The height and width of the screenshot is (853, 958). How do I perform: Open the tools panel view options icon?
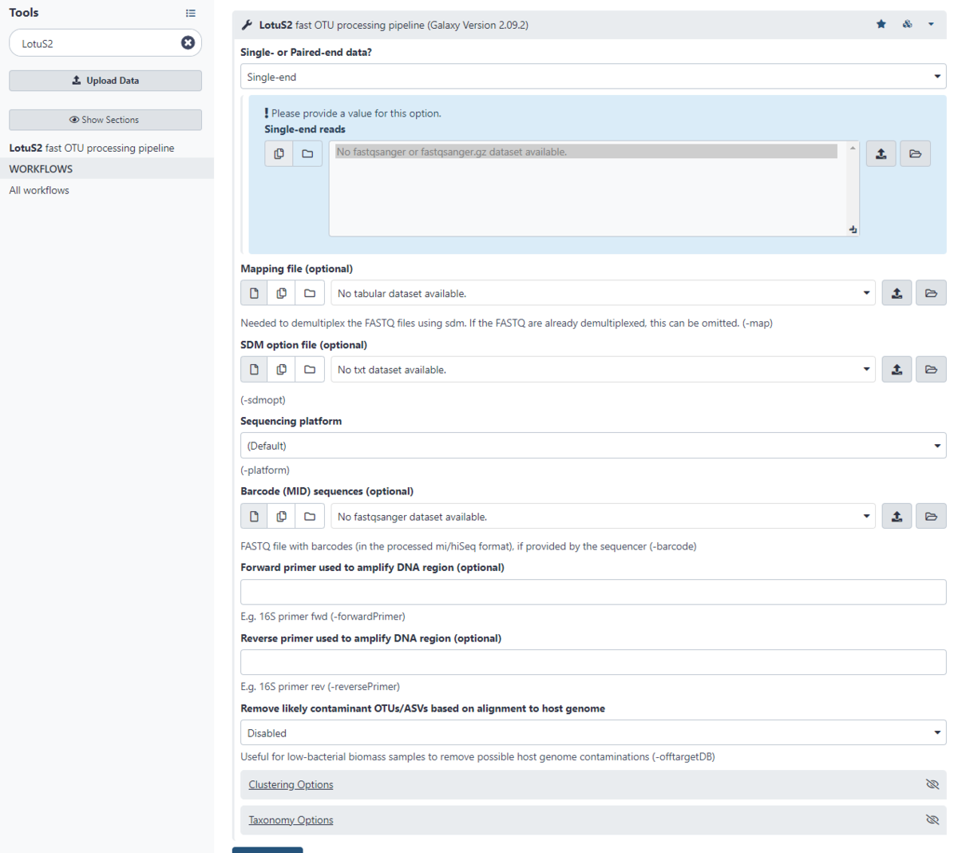pos(190,13)
